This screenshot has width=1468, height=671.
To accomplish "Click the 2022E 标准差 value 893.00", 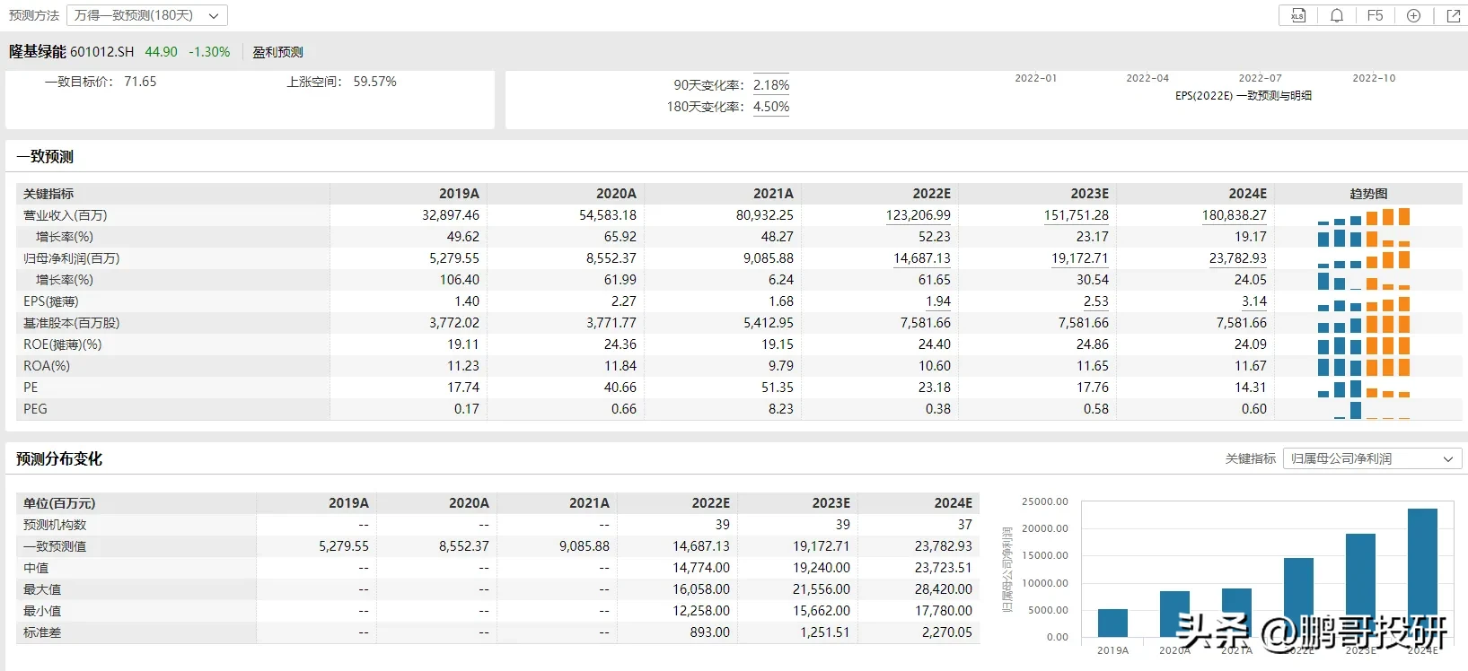I will 709,632.
